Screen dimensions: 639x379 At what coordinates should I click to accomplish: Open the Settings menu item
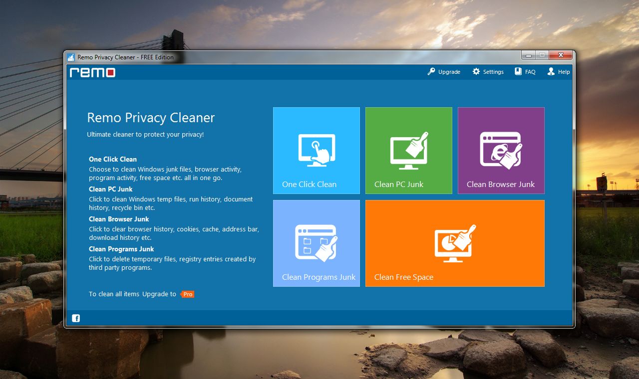pos(488,72)
